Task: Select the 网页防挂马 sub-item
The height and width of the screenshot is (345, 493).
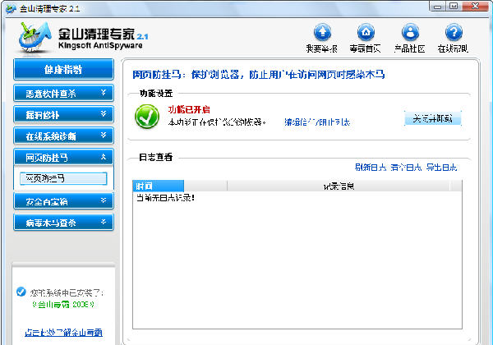Action: click(x=63, y=178)
